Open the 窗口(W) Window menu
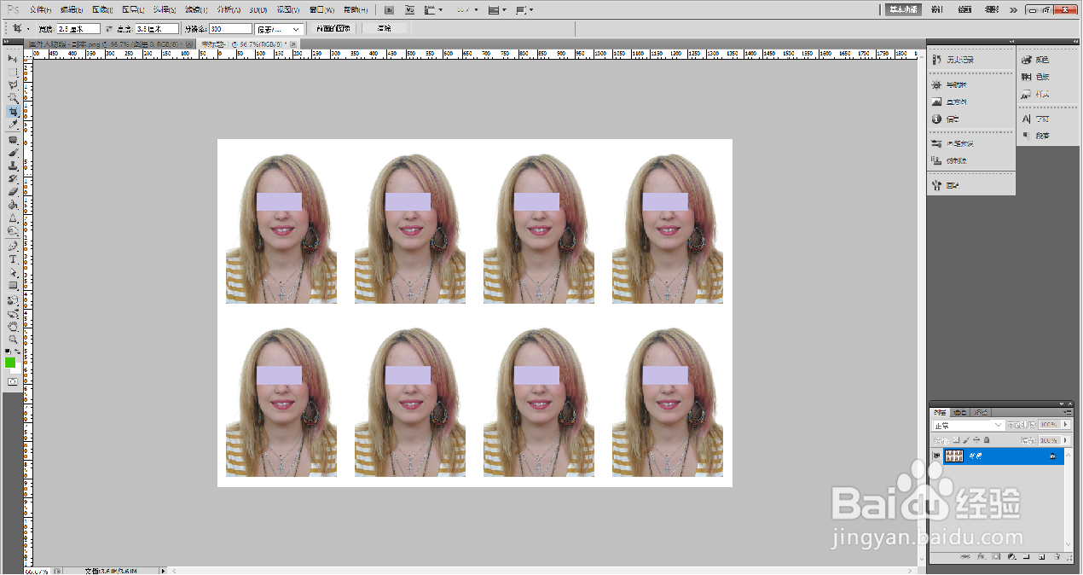Image resolution: width=1083 pixels, height=575 pixels. click(x=321, y=10)
